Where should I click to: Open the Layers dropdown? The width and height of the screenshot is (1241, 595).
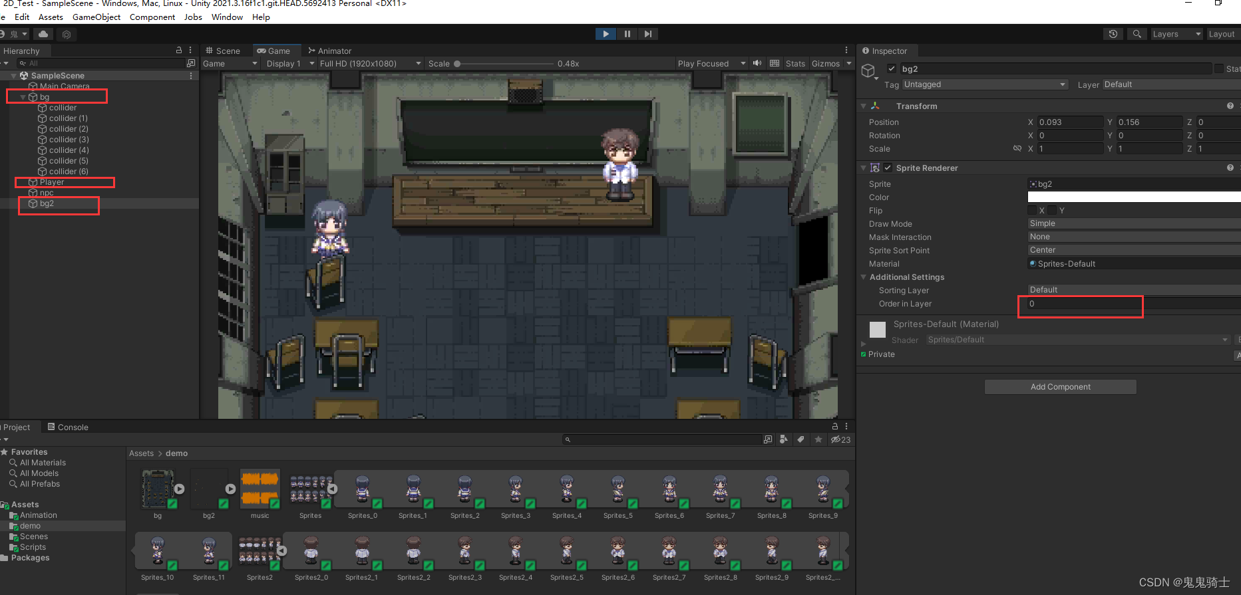(1176, 34)
